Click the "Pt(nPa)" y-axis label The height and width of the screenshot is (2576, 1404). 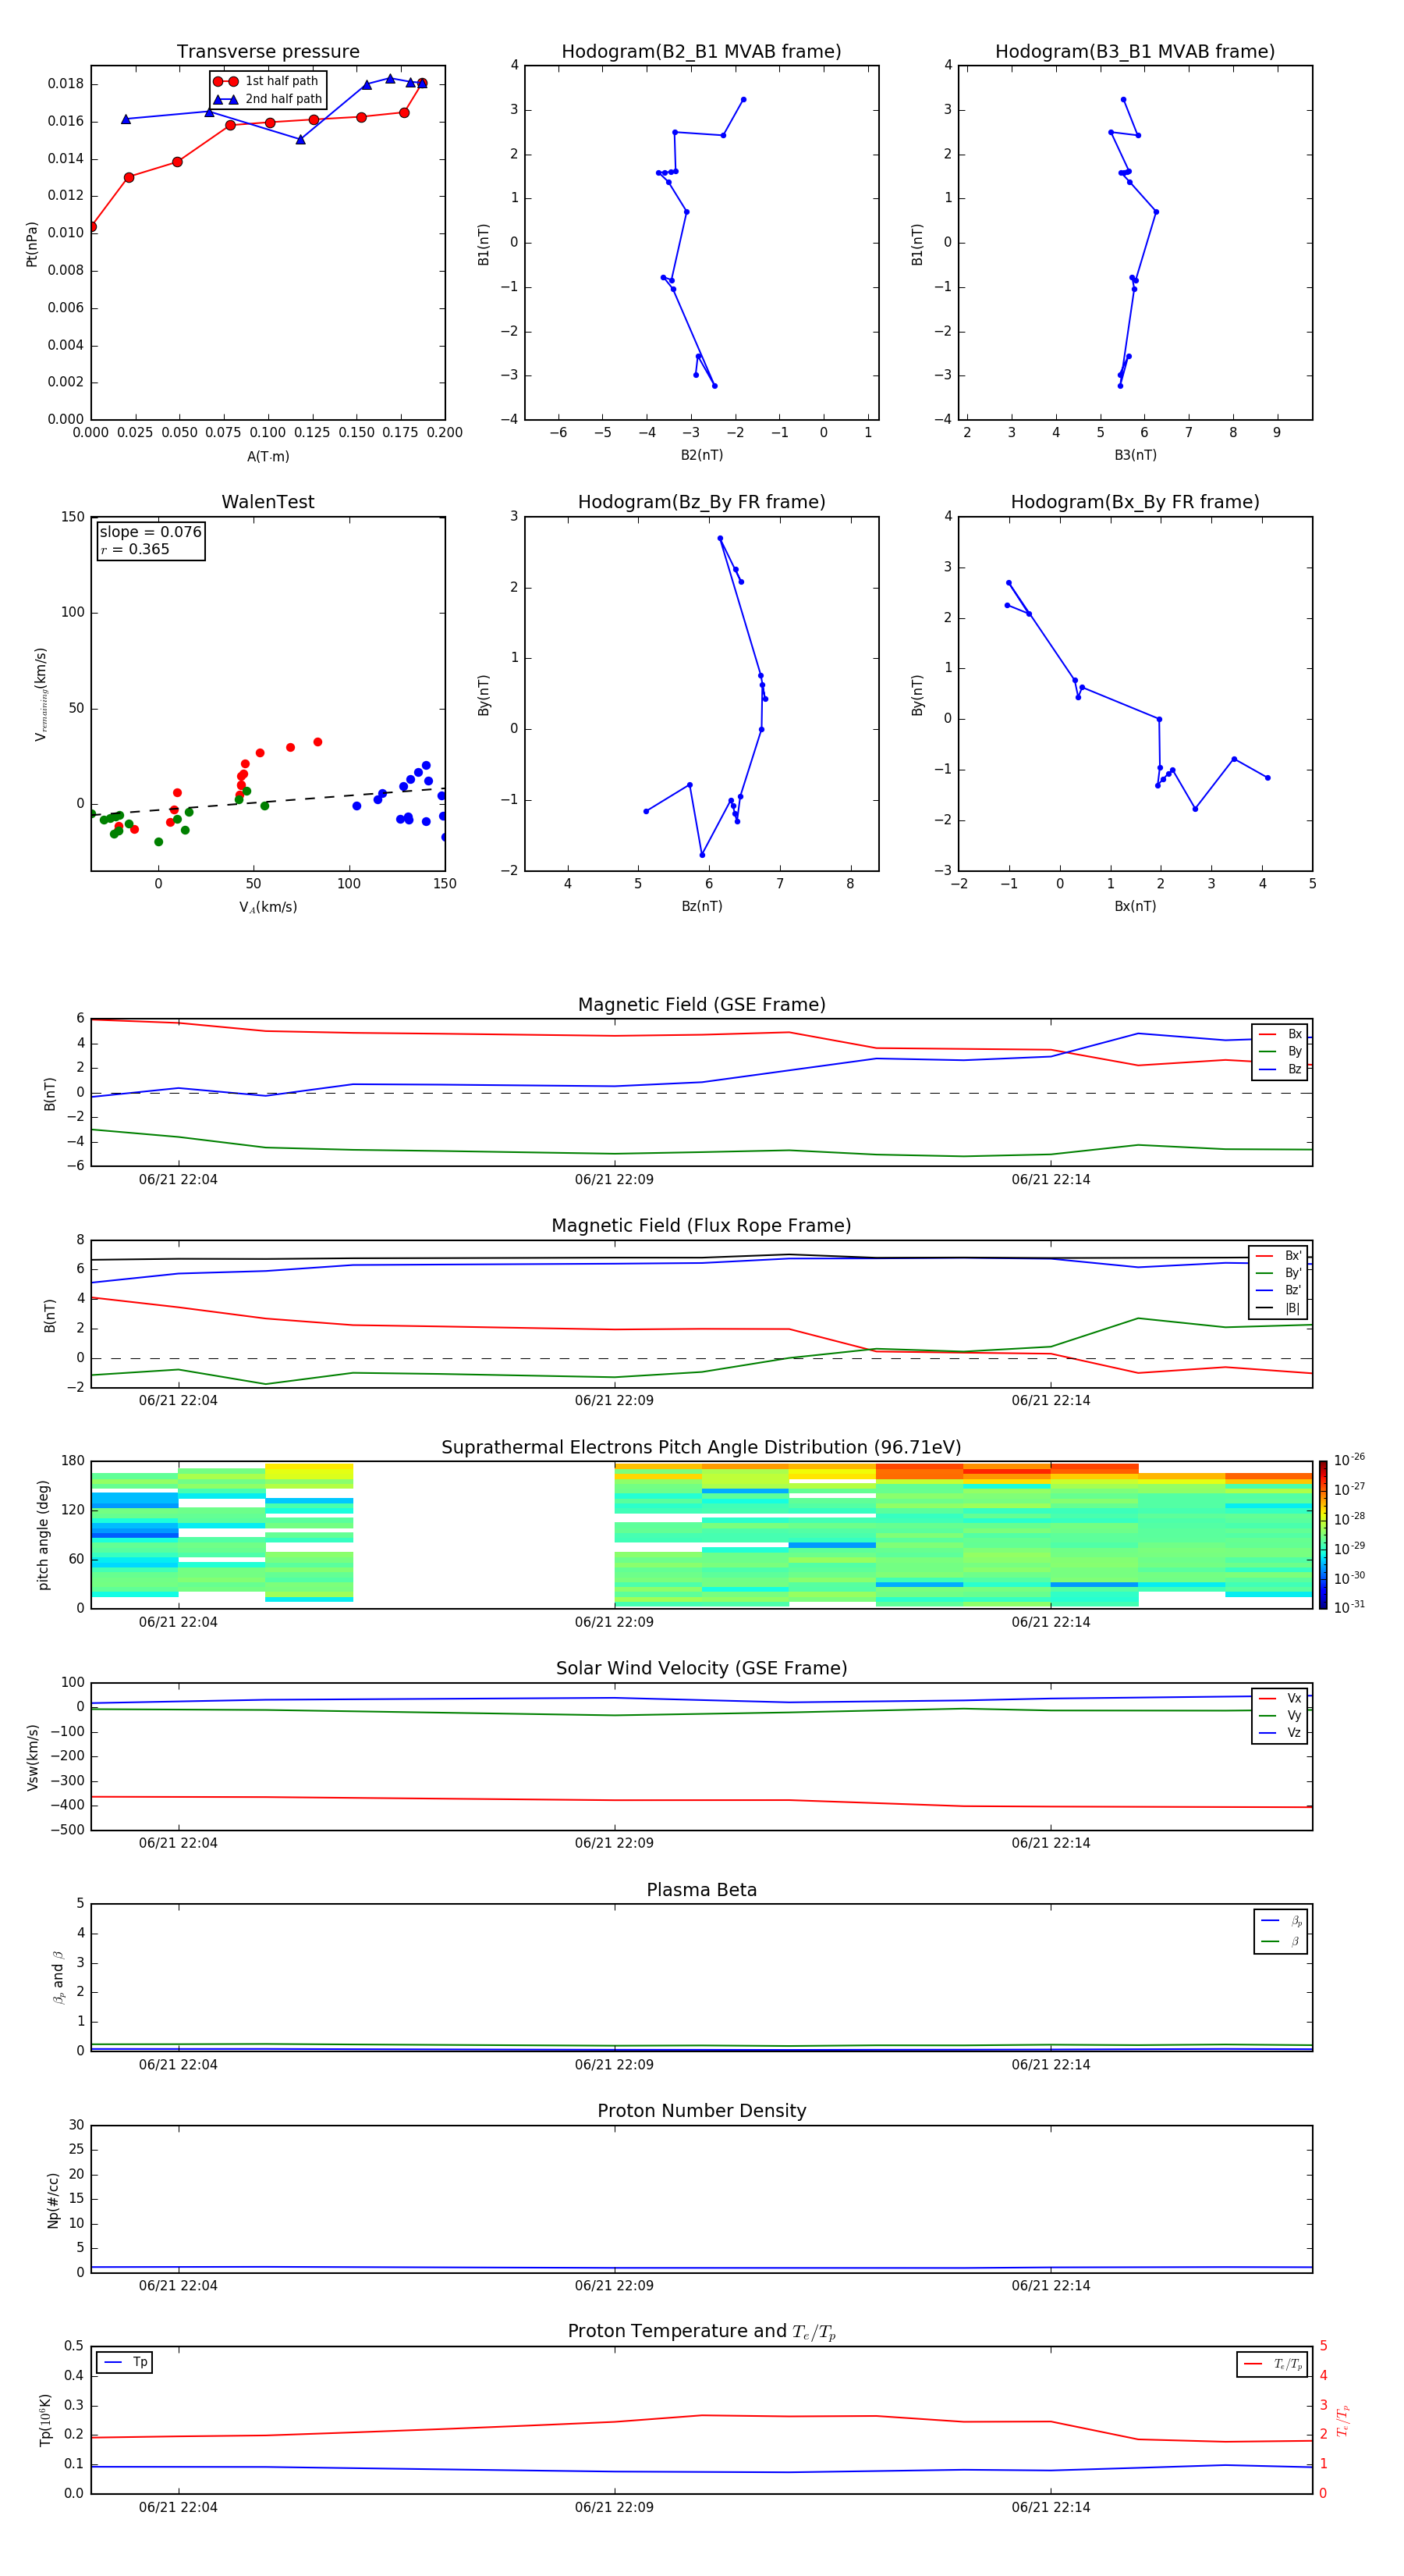click(x=31, y=244)
